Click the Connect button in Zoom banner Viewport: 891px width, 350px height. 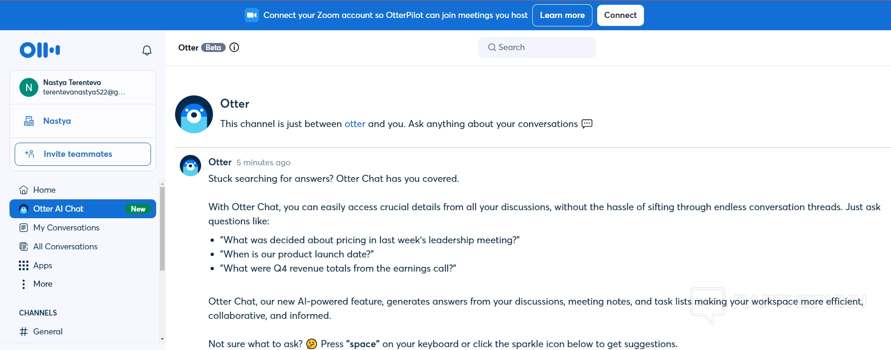click(620, 15)
